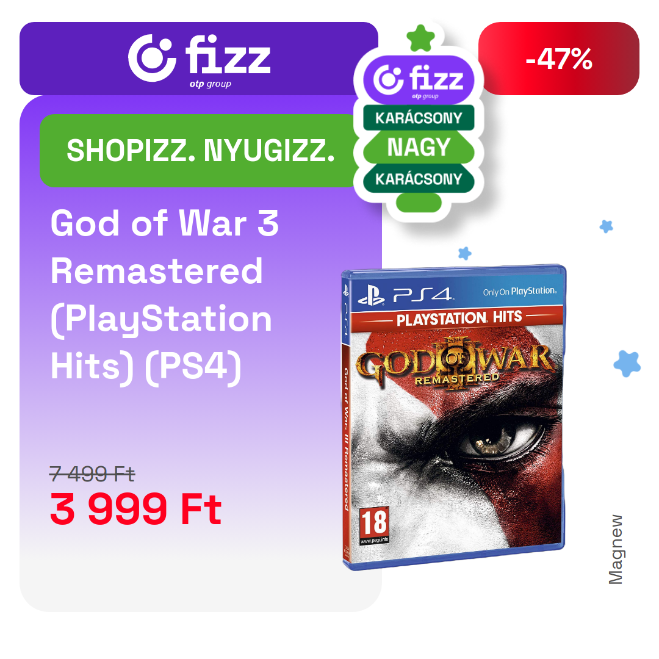Viewport: 659px width, 659px height.
Task: Click the PEGI 18 age rating badge
Action: coord(374,526)
